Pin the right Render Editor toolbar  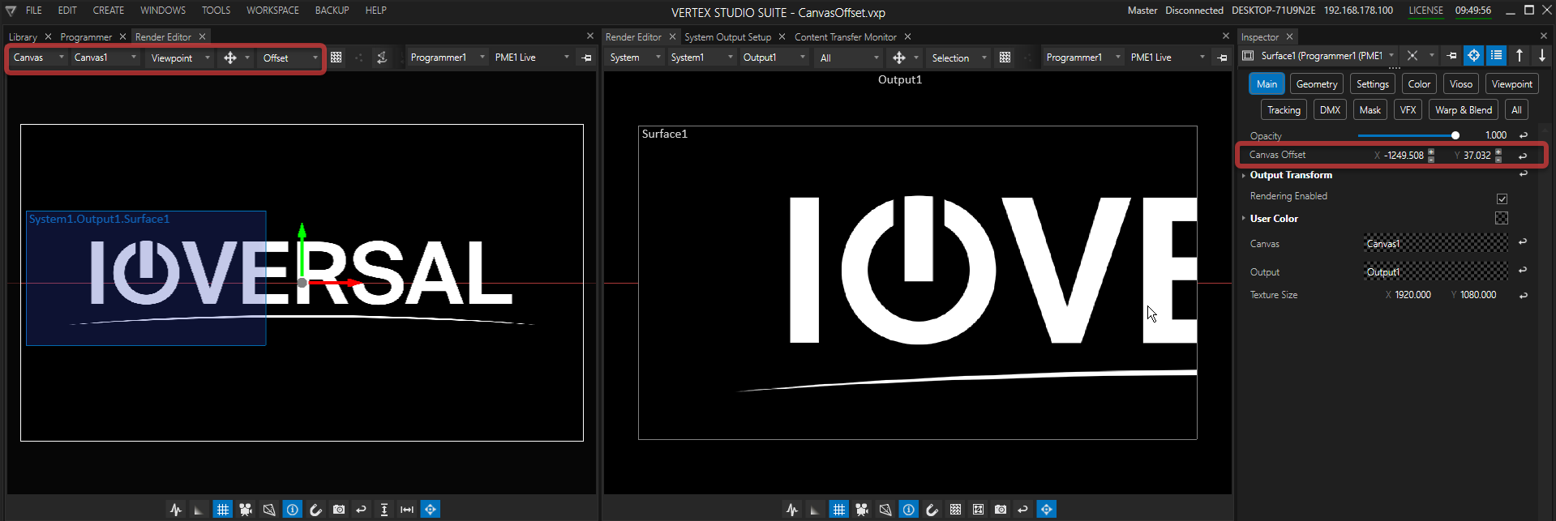(x=1222, y=58)
